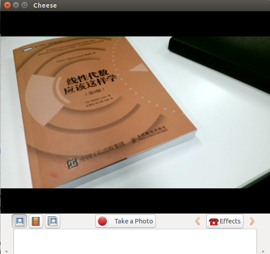This screenshot has width=270, height=254.
Task: Click the left arrow of thumbnail strip
Action: coord(6,251)
